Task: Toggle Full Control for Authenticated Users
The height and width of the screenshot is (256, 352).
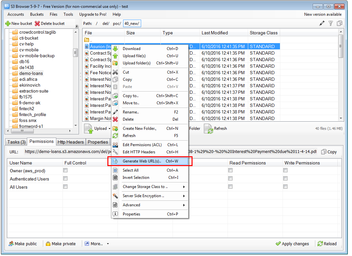Action: point(65,179)
